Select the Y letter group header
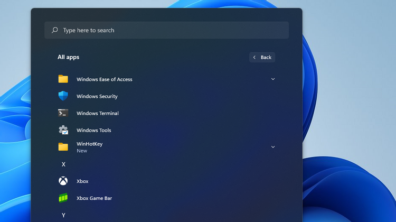Screen dimensions: 396x222 pos(63,215)
